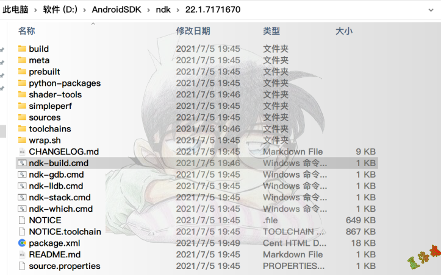
Task: Click the 22.1.7171670 breadcrumb segment
Action: click(213, 10)
